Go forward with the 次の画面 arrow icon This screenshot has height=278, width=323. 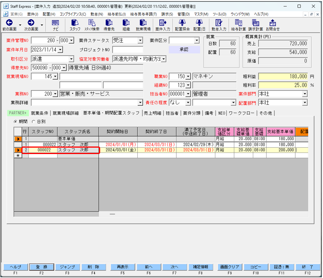pyautogui.click(x=31, y=23)
